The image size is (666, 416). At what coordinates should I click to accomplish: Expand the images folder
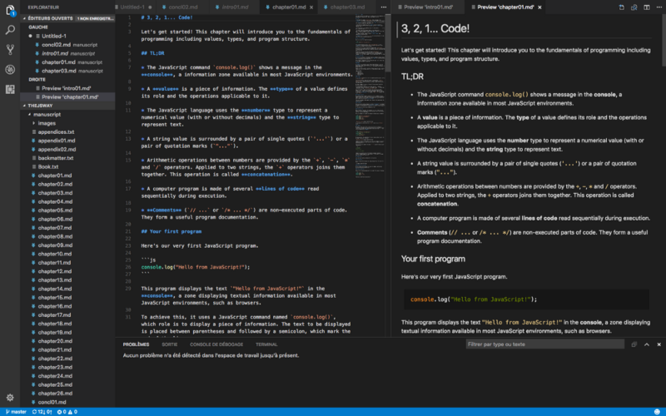(x=67, y=123)
